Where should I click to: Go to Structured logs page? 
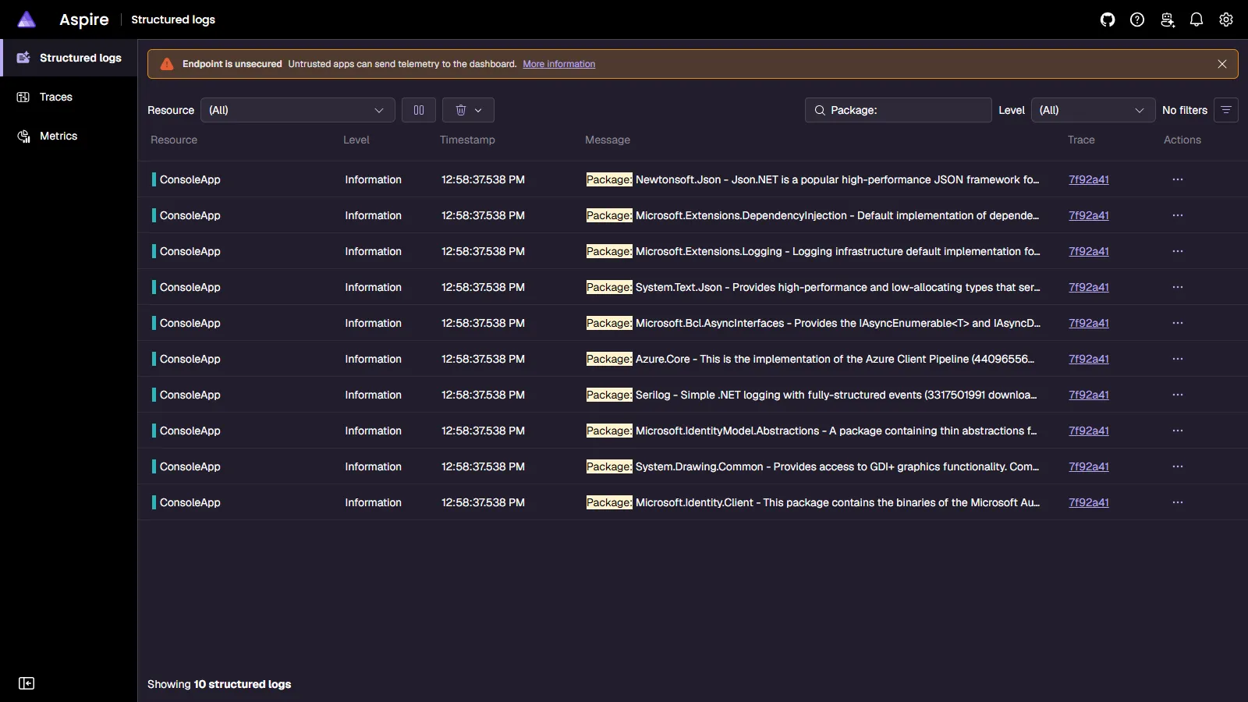pos(69,58)
